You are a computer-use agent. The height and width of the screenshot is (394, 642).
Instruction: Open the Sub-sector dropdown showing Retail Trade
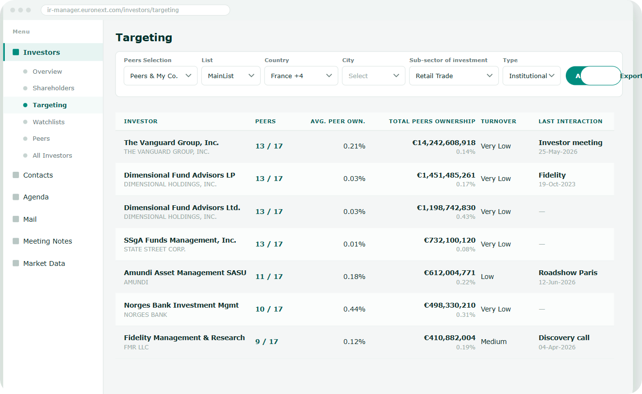click(454, 76)
